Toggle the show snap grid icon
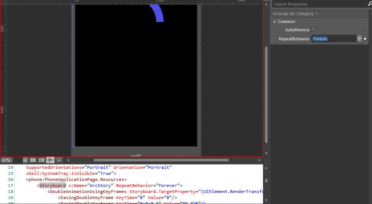 pyautogui.click(x=33, y=160)
